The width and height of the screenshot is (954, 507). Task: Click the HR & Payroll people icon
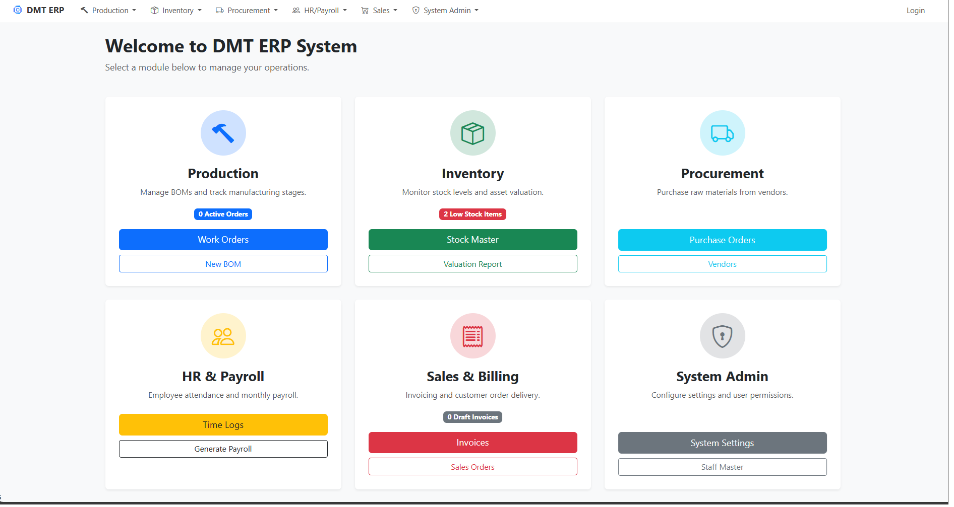[x=223, y=336]
